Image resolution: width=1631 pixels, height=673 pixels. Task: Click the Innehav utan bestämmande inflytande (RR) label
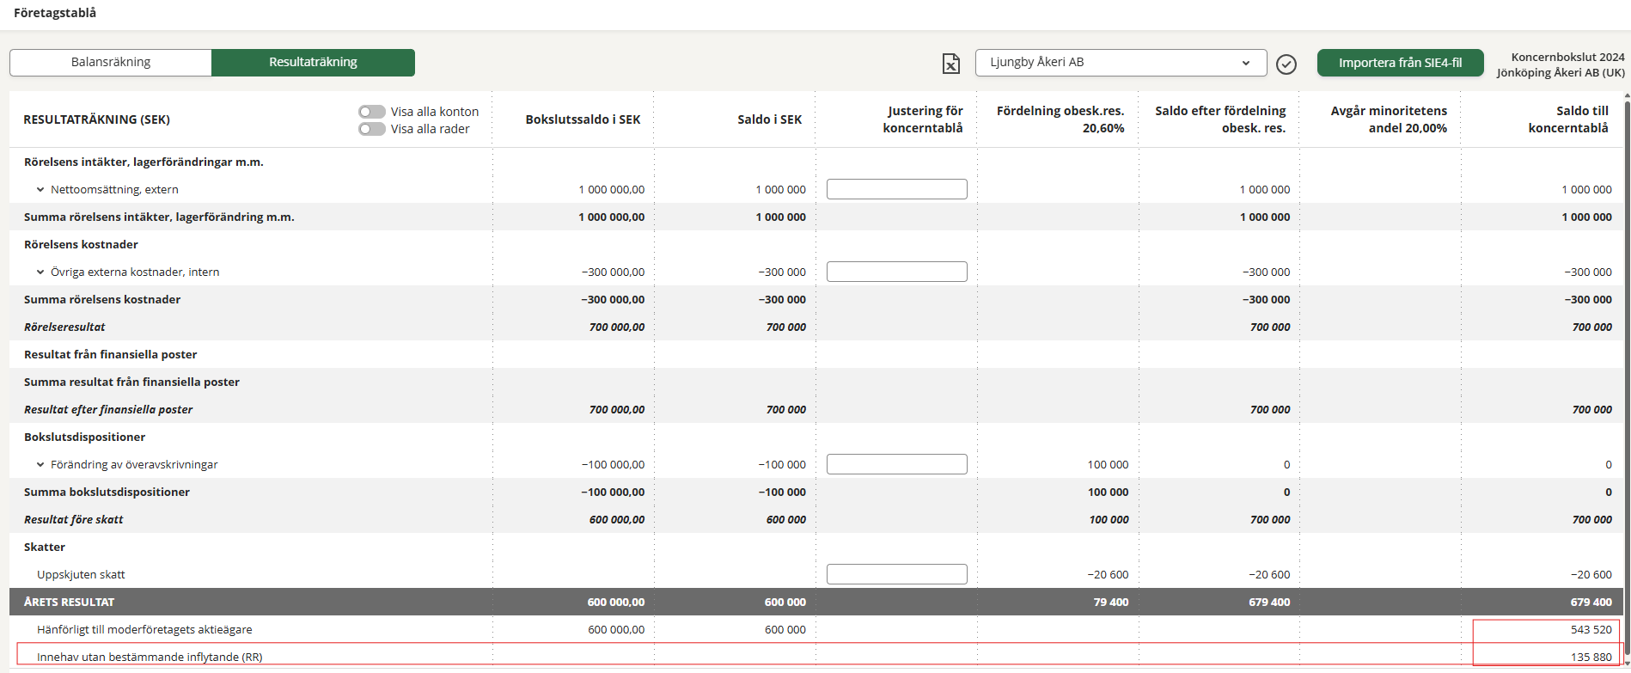pyautogui.click(x=150, y=657)
